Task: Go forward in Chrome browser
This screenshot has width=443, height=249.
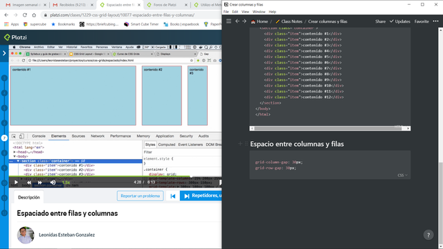Action: tap(15, 15)
